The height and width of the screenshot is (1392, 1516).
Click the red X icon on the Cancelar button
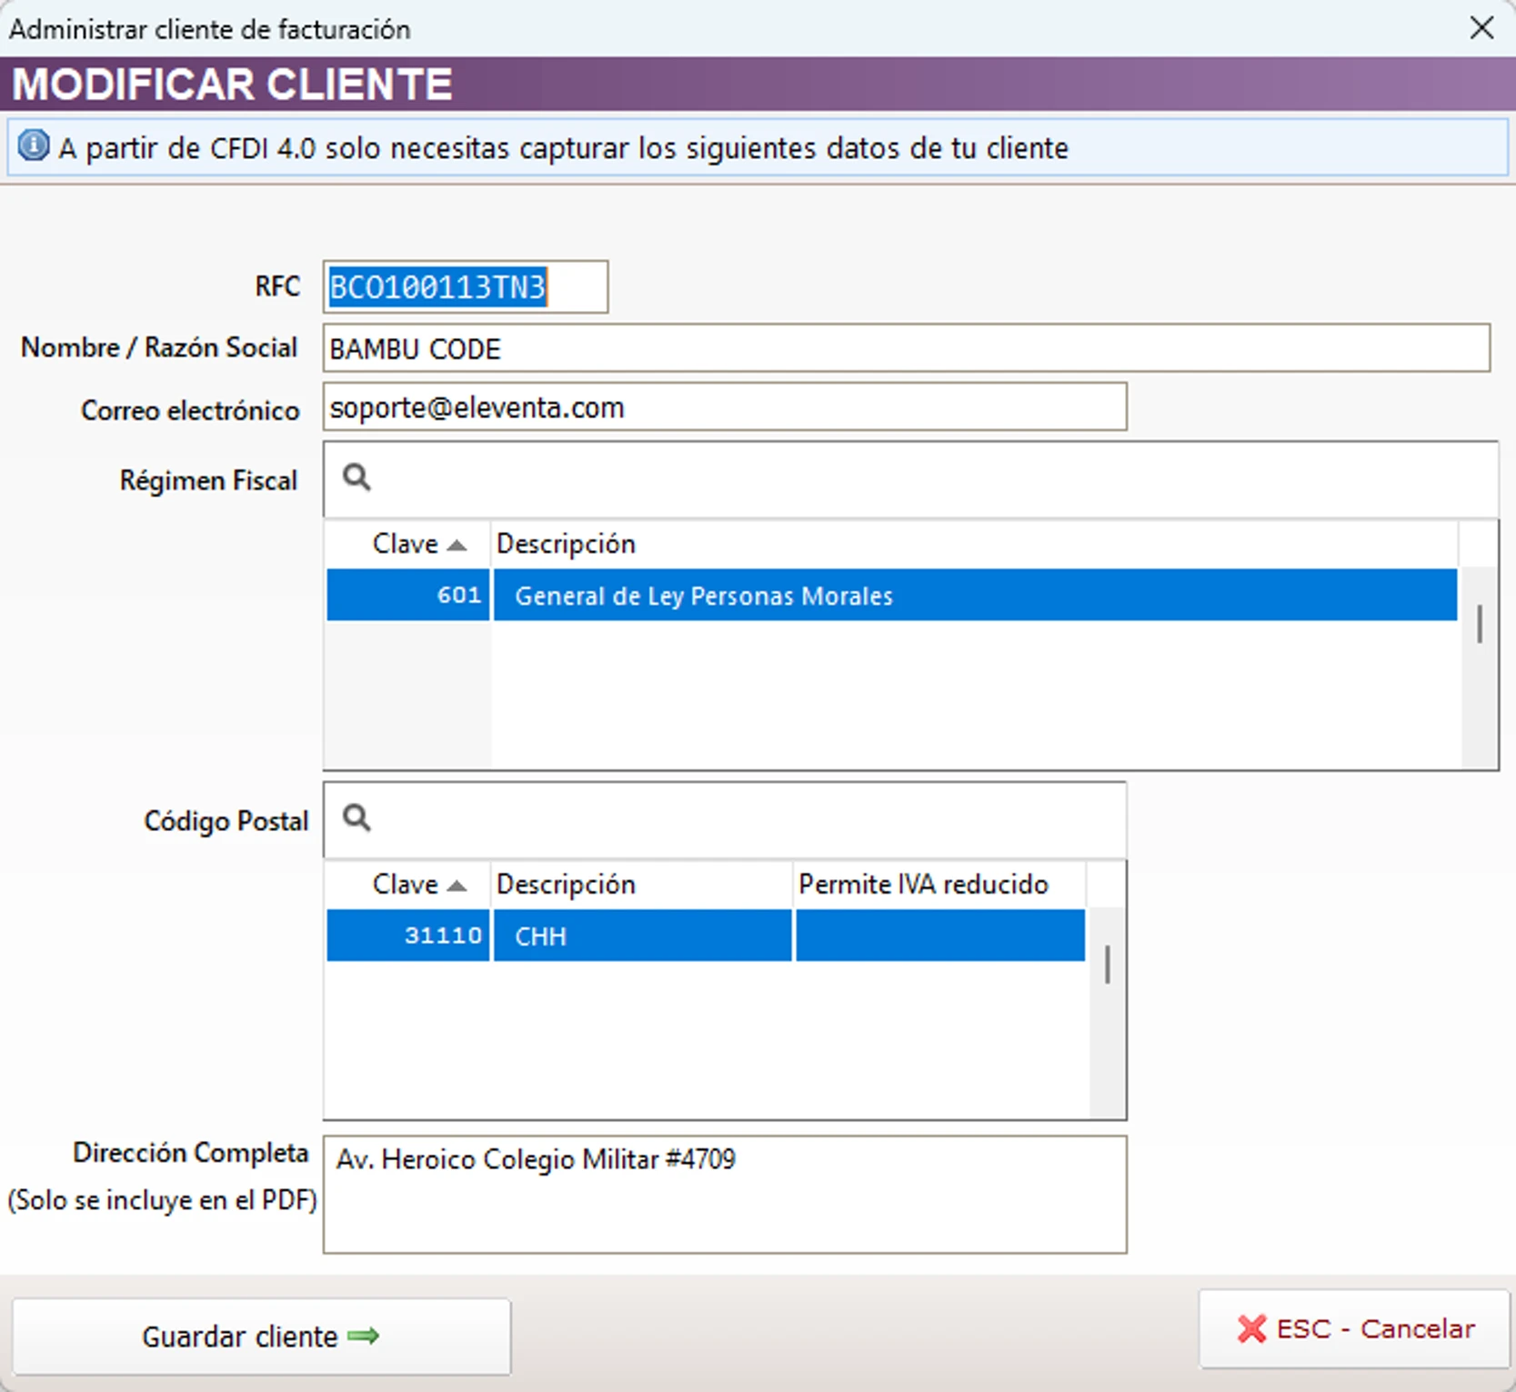1252,1328
